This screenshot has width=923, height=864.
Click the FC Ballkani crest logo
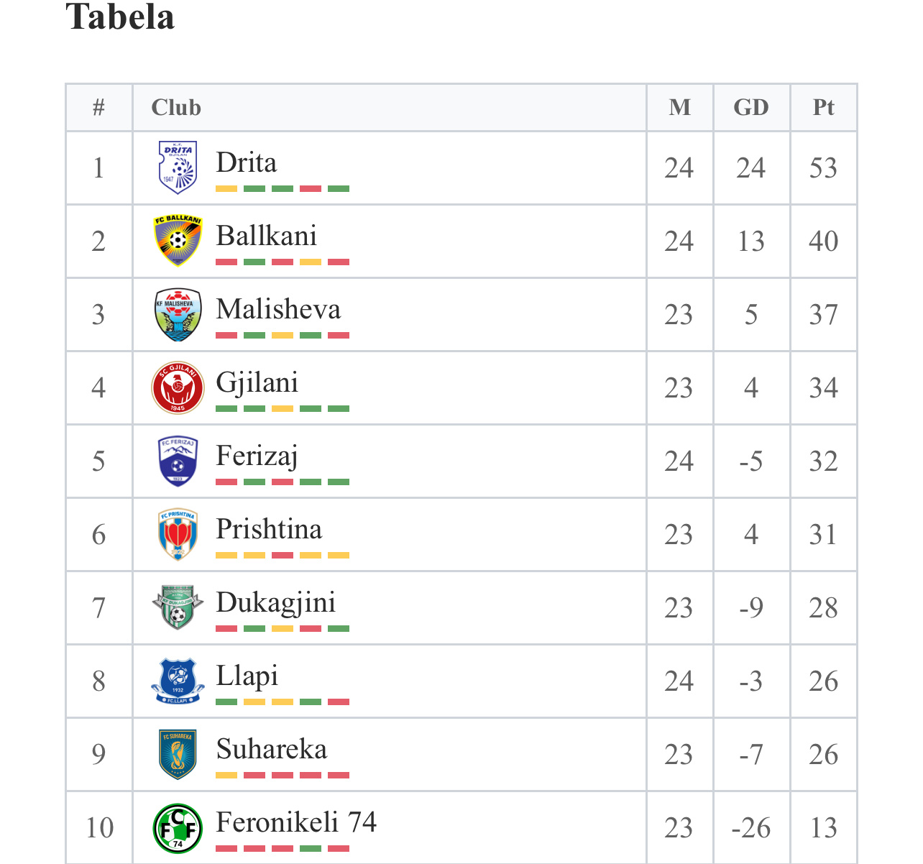point(178,241)
